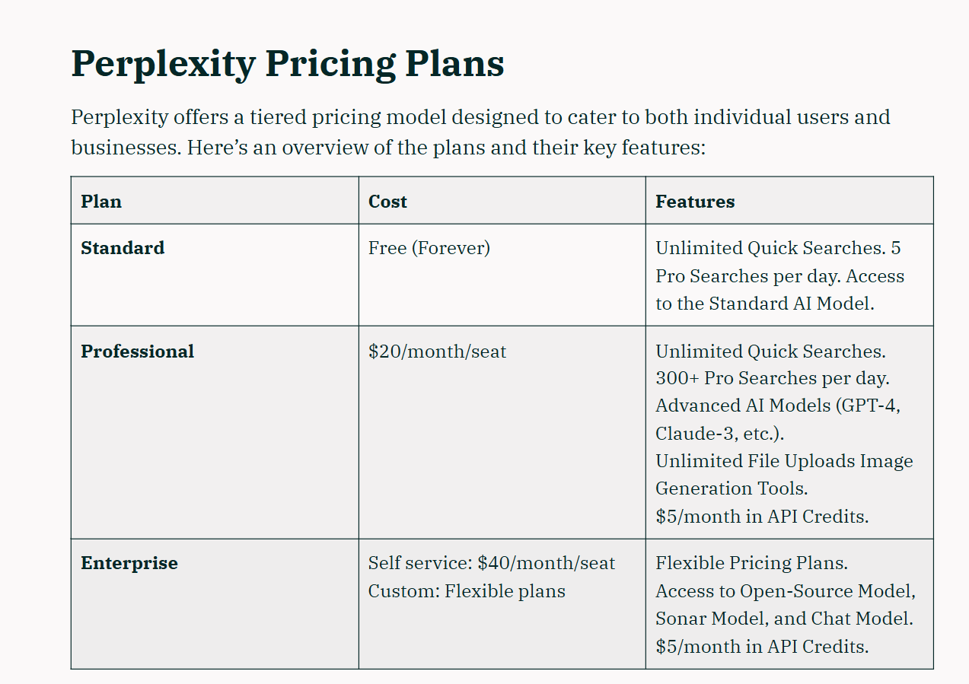
Task: Click "Access to Open-Source Model" feature line
Action: tap(785, 591)
